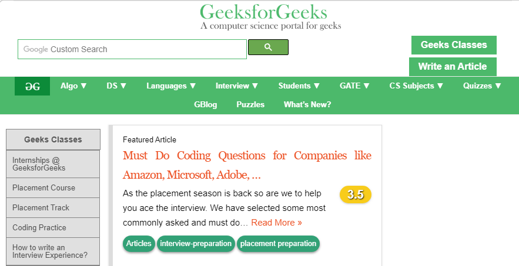
Task: Open the Languages dropdown menu
Action: tap(171, 86)
